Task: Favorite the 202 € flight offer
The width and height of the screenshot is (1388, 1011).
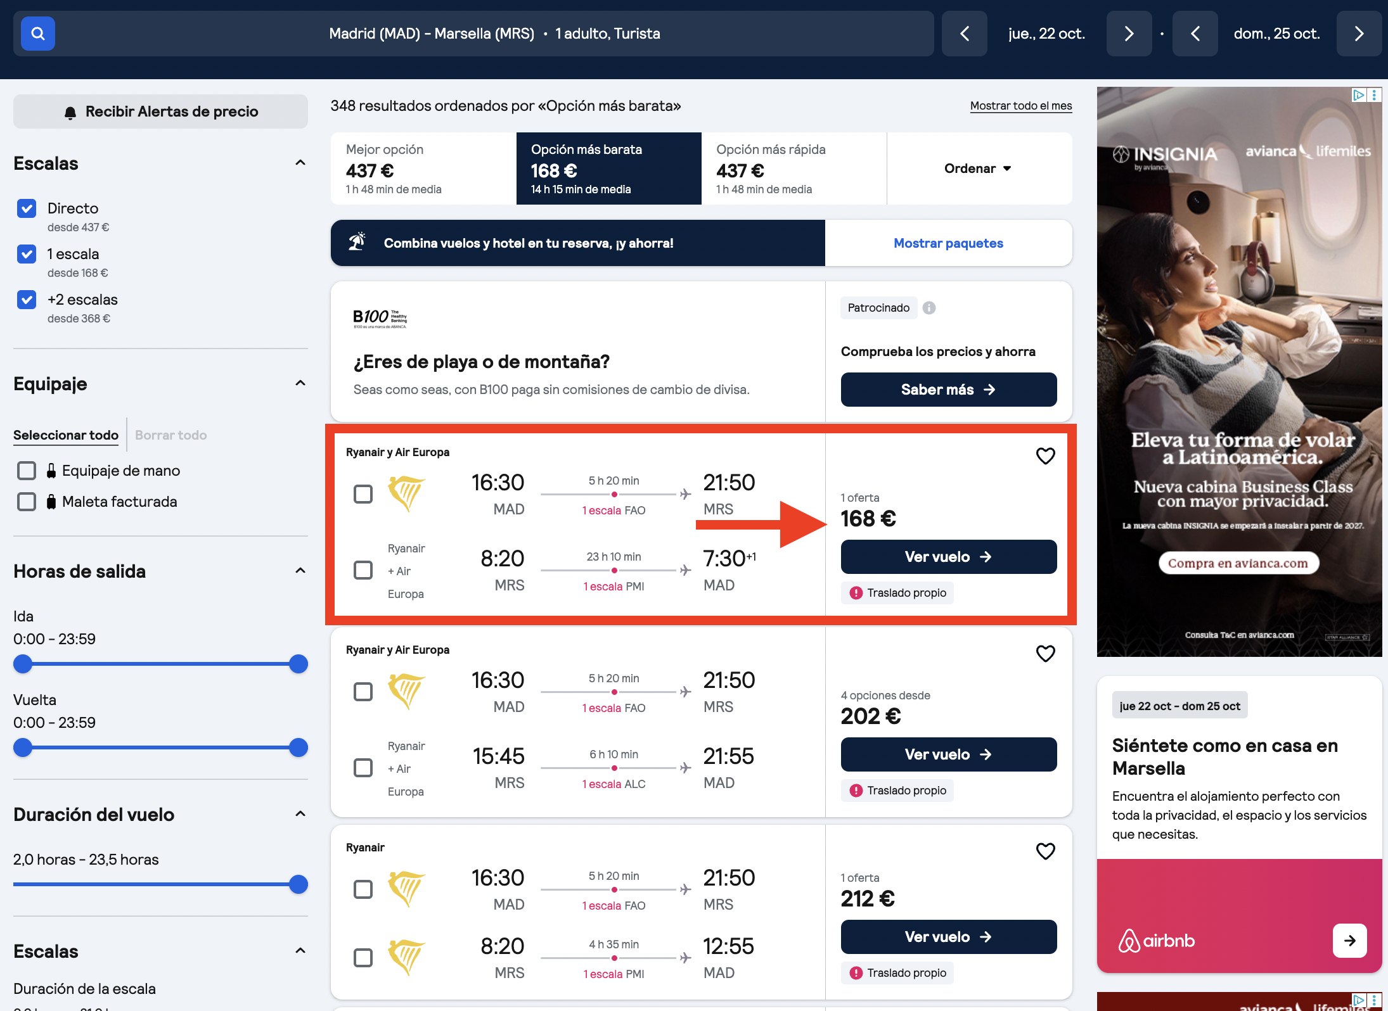Action: [x=1045, y=653]
